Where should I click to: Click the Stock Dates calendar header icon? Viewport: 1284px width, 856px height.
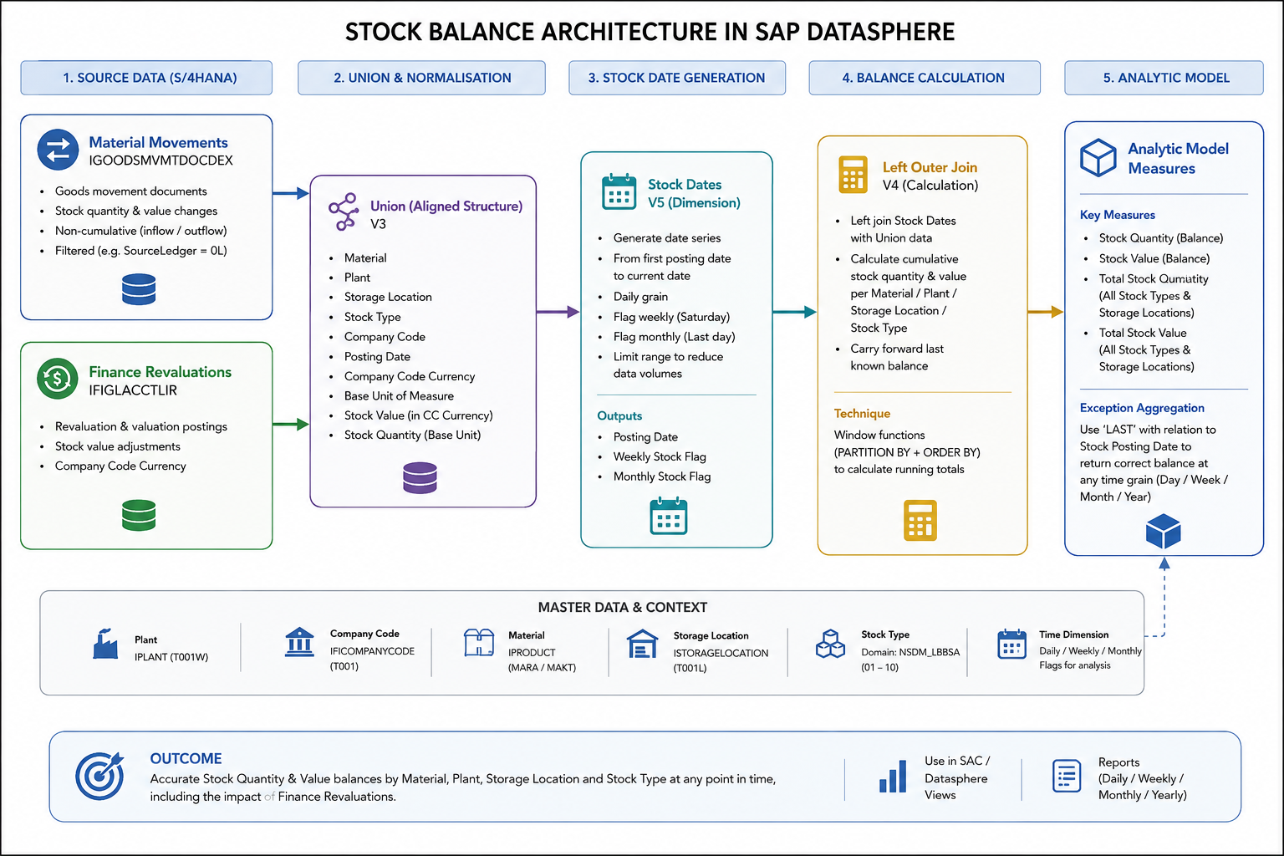(619, 191)
